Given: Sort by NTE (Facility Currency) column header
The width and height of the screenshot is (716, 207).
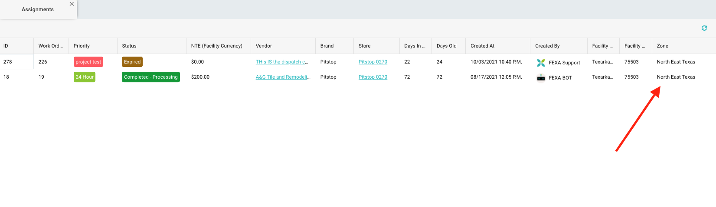Looking at the screenshot, I should (216, 46).
